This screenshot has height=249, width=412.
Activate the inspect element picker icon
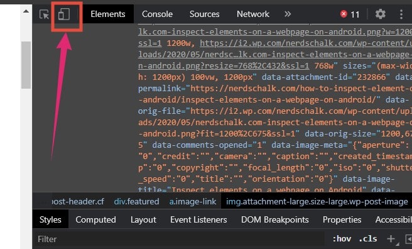pyautogui.click(x=44, y=14)
